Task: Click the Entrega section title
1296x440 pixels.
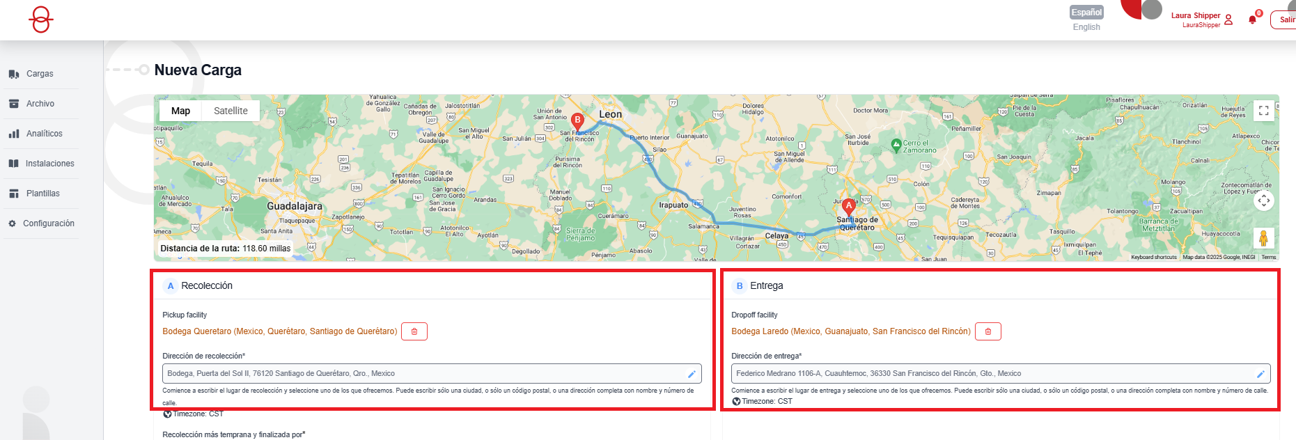Action: [x=766, y=286]
